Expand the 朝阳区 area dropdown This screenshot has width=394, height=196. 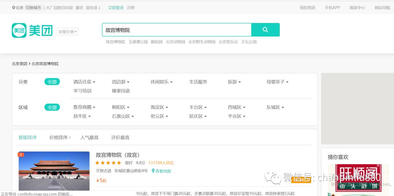tap(121, 107)
